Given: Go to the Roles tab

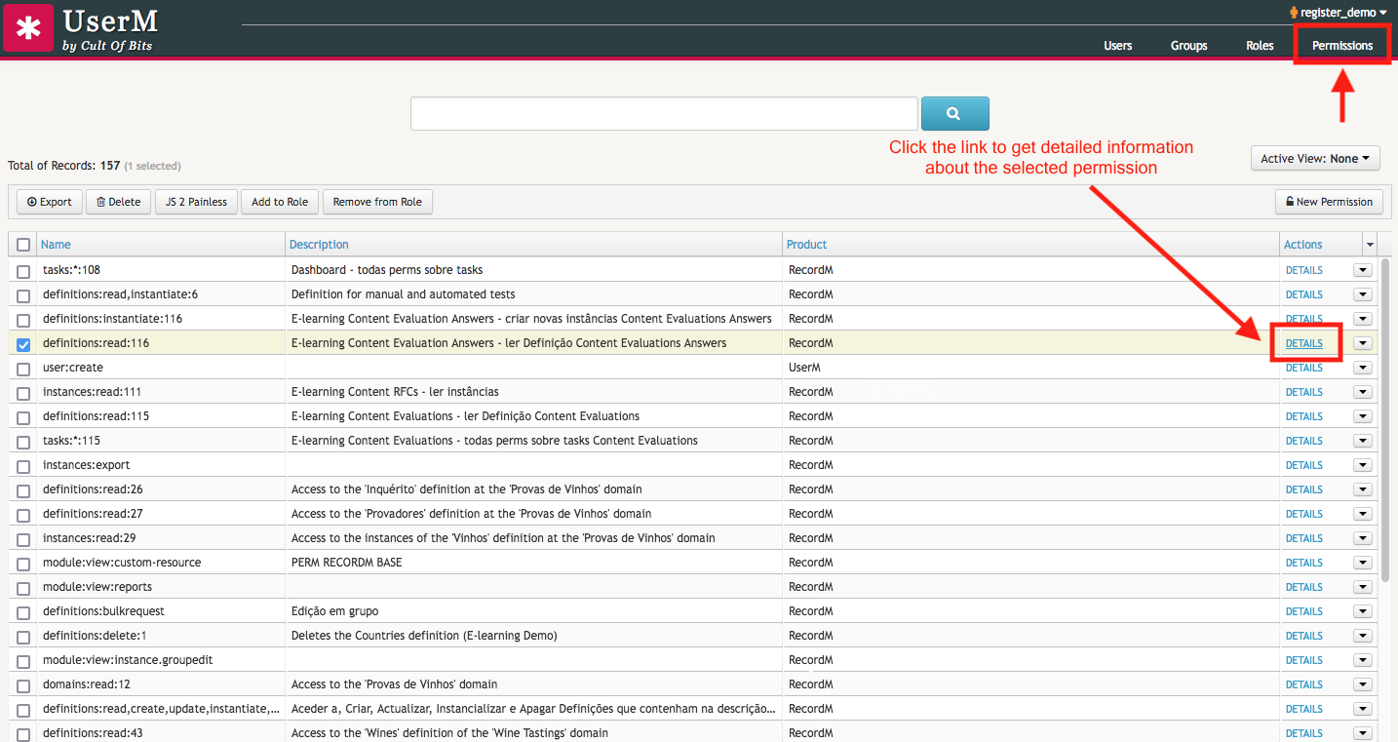Looking at the screenshot, I should click(1260, 46).
